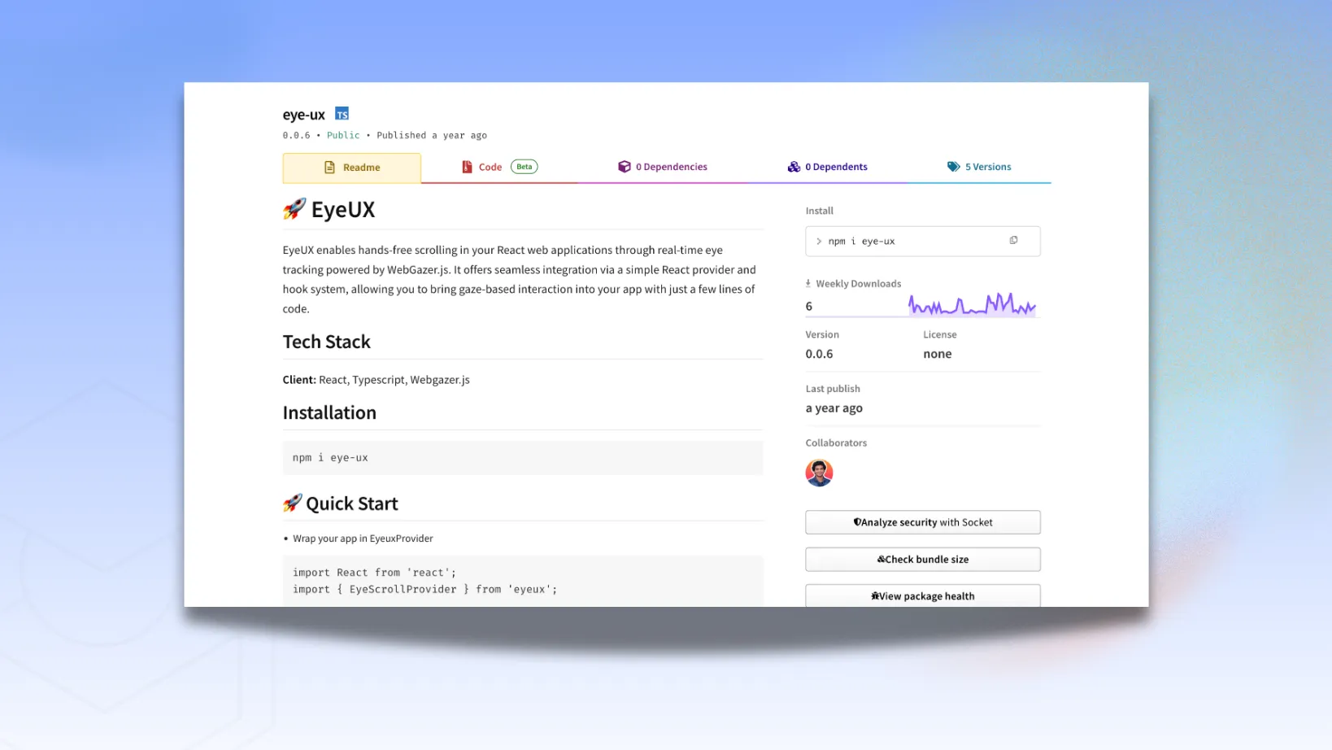The height and width of the screenshot is (750, 1332).
Task: Click the eye-ux package title
Action: (x=303, y=115)
